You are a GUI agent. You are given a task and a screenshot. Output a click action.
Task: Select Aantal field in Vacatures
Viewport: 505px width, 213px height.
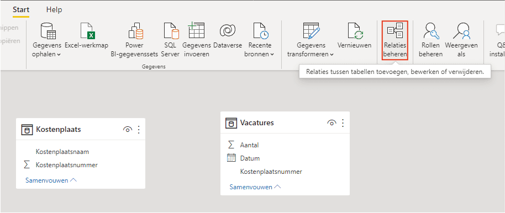pos(249,145)
